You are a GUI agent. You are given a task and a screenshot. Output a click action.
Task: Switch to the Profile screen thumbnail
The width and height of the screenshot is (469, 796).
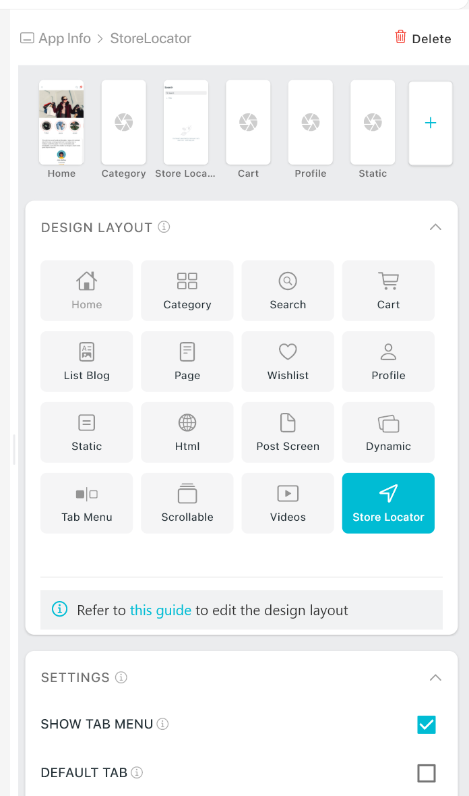point(310,123)
